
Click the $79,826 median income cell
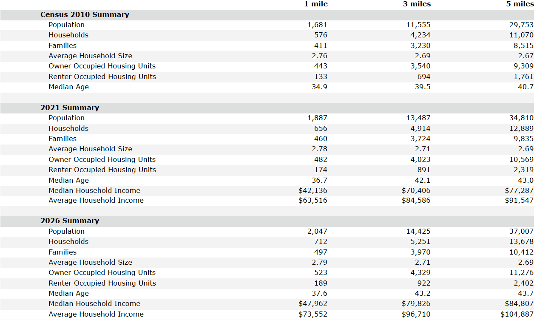pos(416,303)
